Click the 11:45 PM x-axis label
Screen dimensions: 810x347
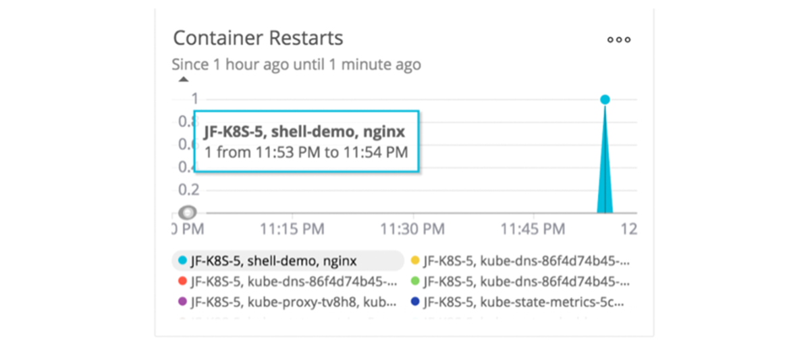tap(533, 230)
